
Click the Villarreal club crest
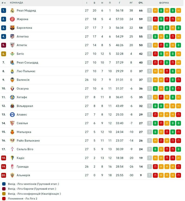[12, 106]
